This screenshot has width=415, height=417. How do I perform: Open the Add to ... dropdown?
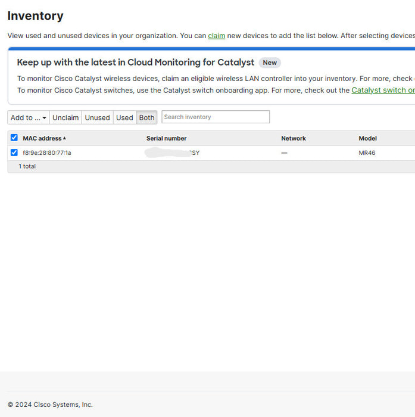click(x=29, y=117)
